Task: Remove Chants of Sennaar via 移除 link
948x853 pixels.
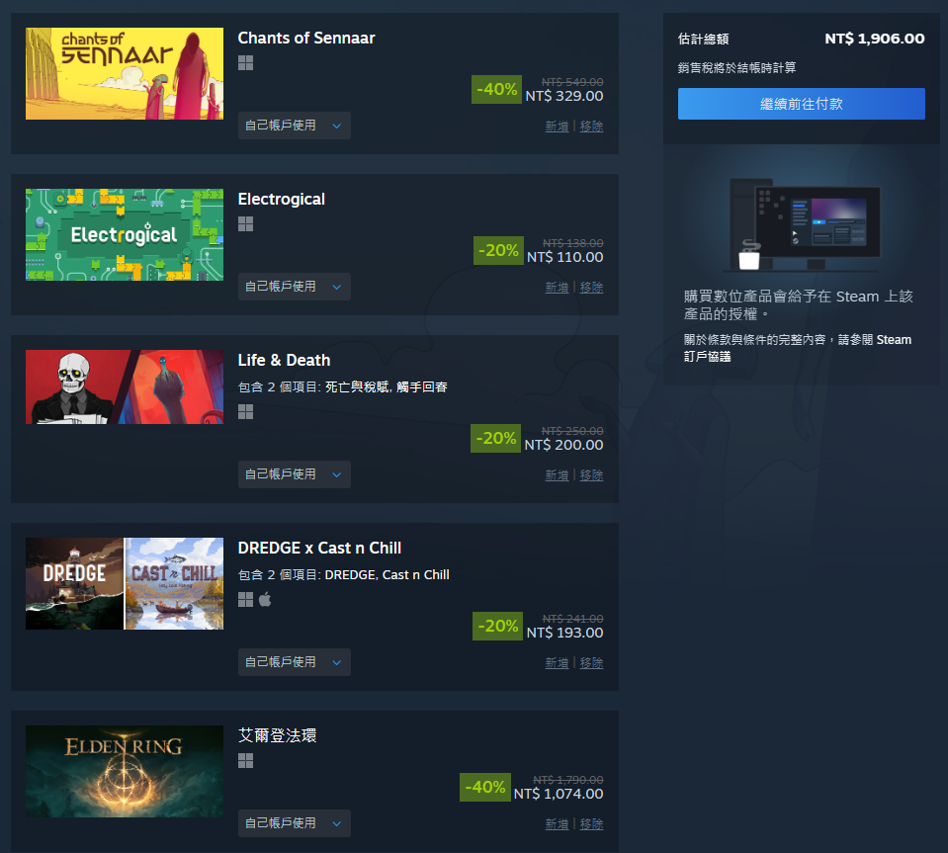Action: (x=591, y=127)
